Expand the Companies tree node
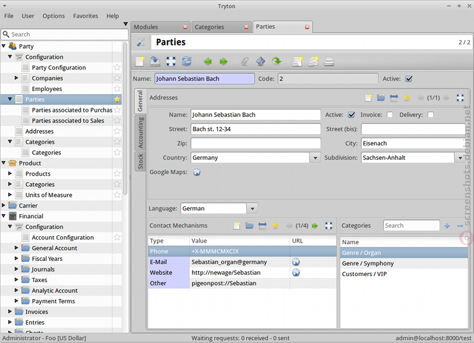Screen dimensions: 474x343 pyautogui.click(x=17, y=78)
